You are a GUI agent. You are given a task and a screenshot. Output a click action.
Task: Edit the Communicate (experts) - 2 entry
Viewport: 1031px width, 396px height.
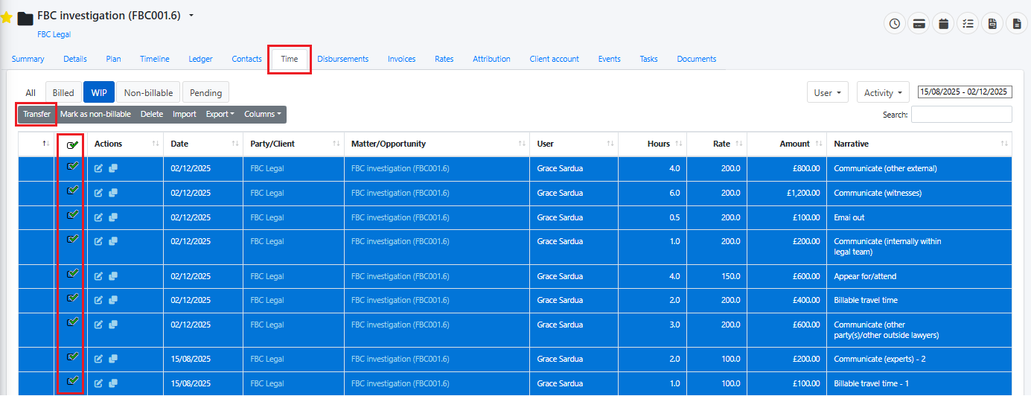coord(99,359)
